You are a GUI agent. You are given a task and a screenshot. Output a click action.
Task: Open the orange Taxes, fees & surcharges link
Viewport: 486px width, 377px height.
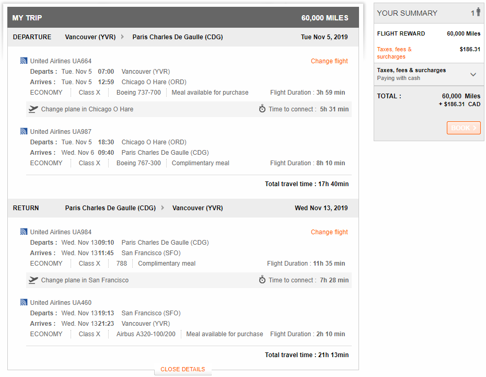pyautogui.click(x=394, y=53)
